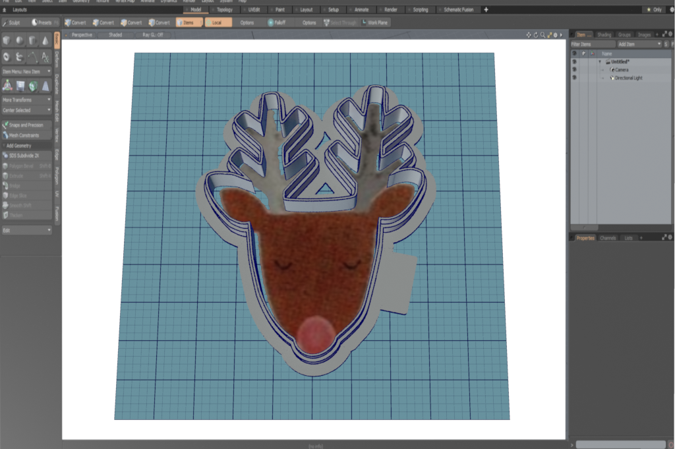Select the Cone primitive tool
The height and width of the screenshot is (449, 675).
(x=45, y=41)
